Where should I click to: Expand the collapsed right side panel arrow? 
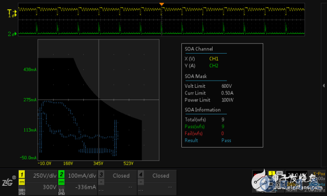323,86
